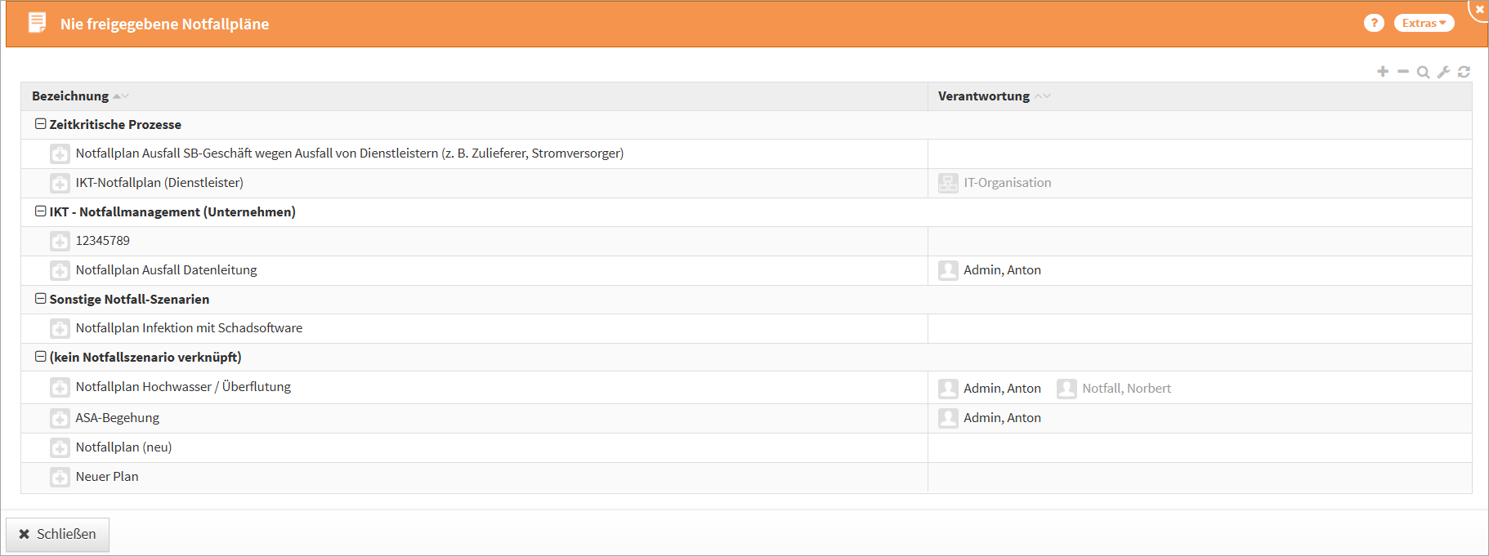Click the IT-Organisation org-unit icon
Screen dimensions: 1489x556
(948, 183)
